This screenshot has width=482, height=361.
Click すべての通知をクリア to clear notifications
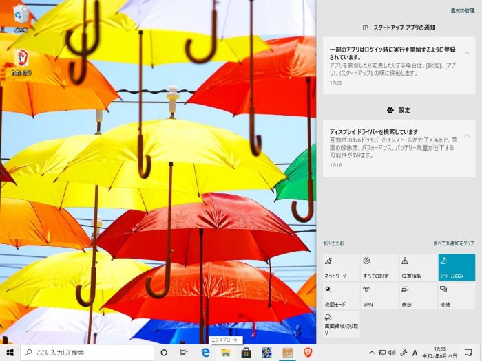[x=454, y=243]
